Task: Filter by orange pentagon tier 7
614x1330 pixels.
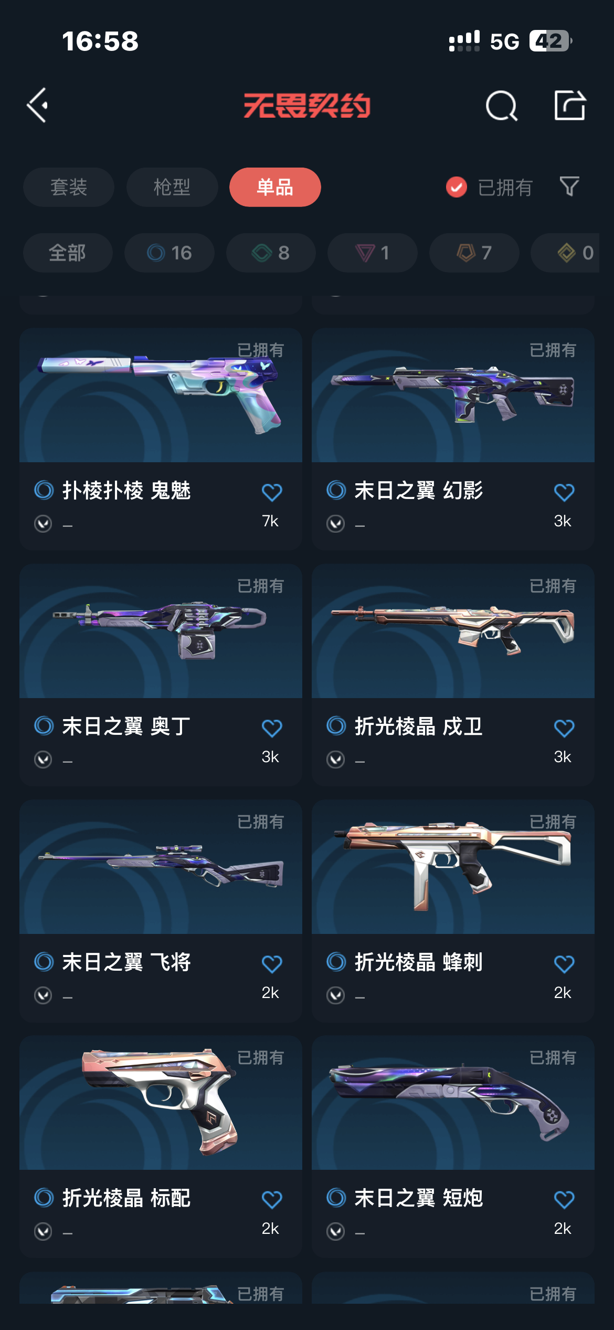Action: [x=474, y=253]
